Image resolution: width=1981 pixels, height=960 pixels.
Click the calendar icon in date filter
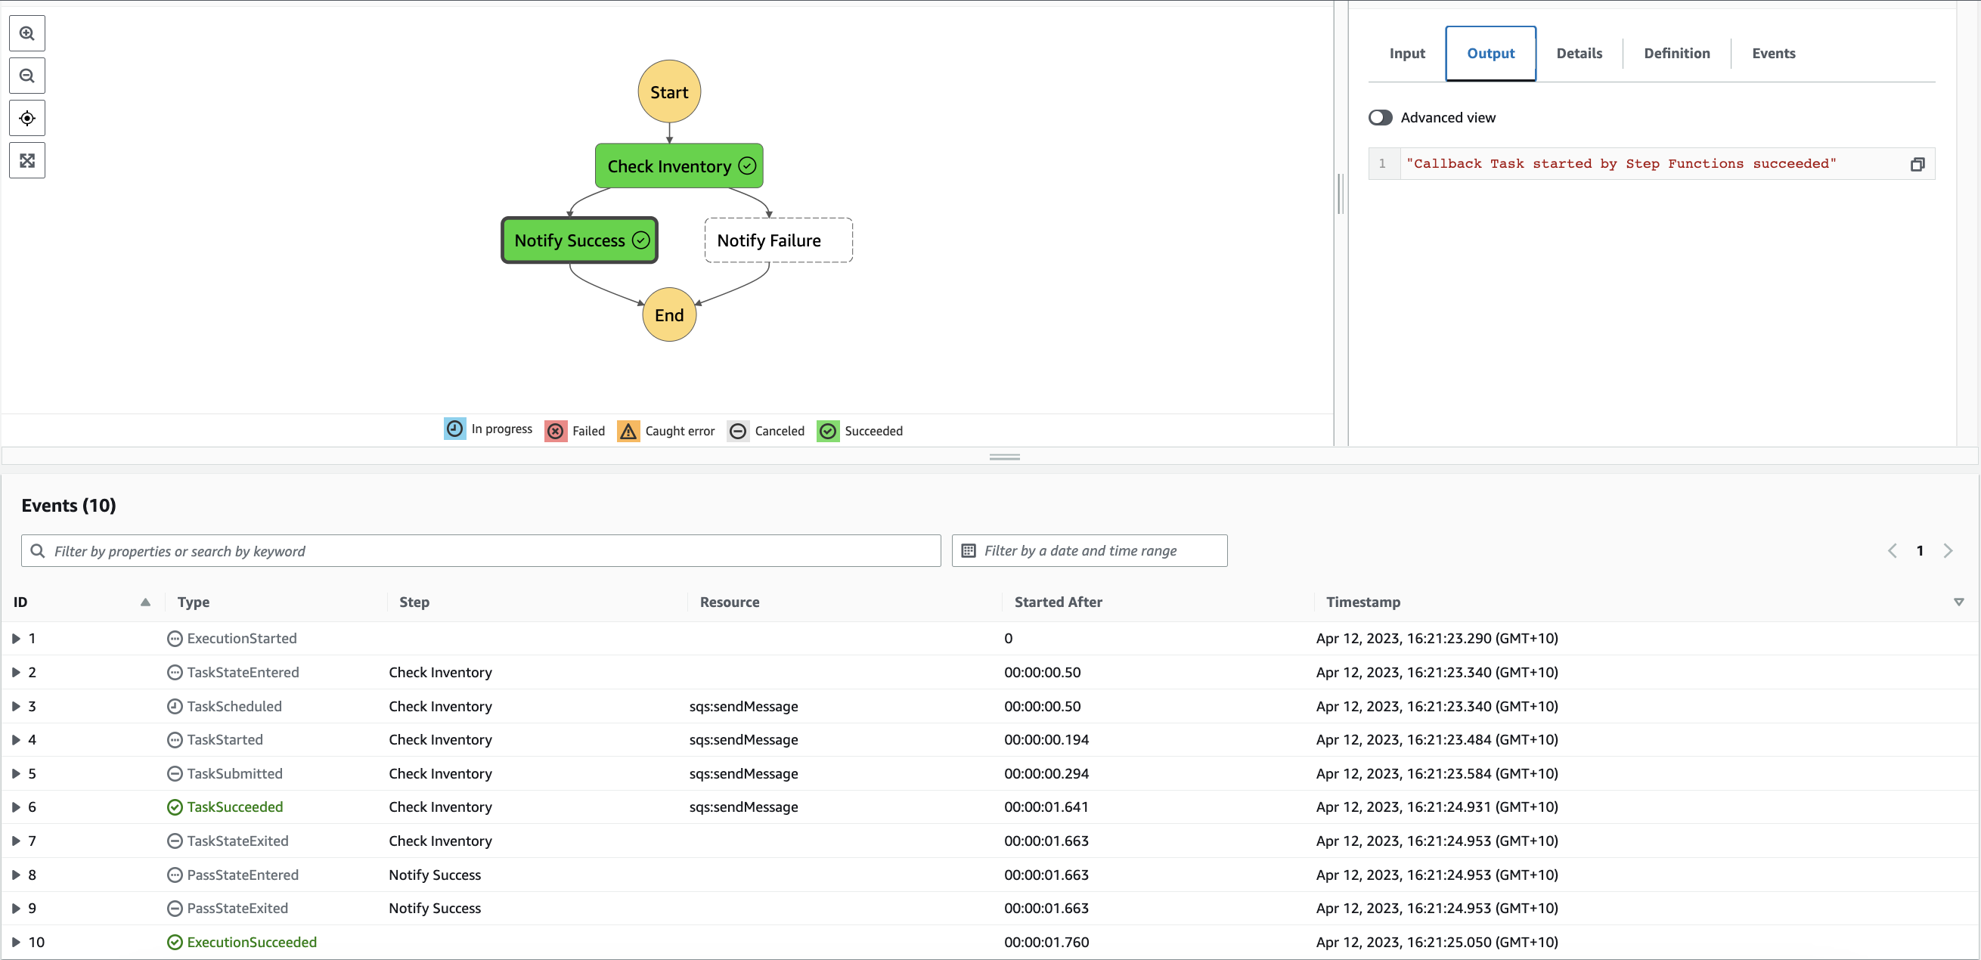click(x=969, y=551)
